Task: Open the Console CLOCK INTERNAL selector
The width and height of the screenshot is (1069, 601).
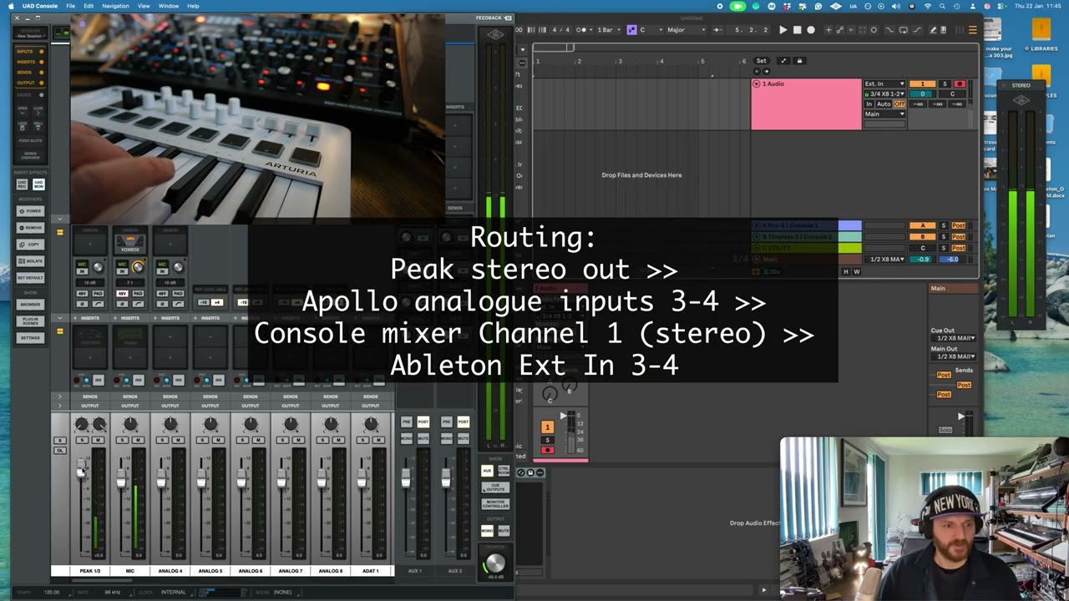Action: [x=174, y=592]
